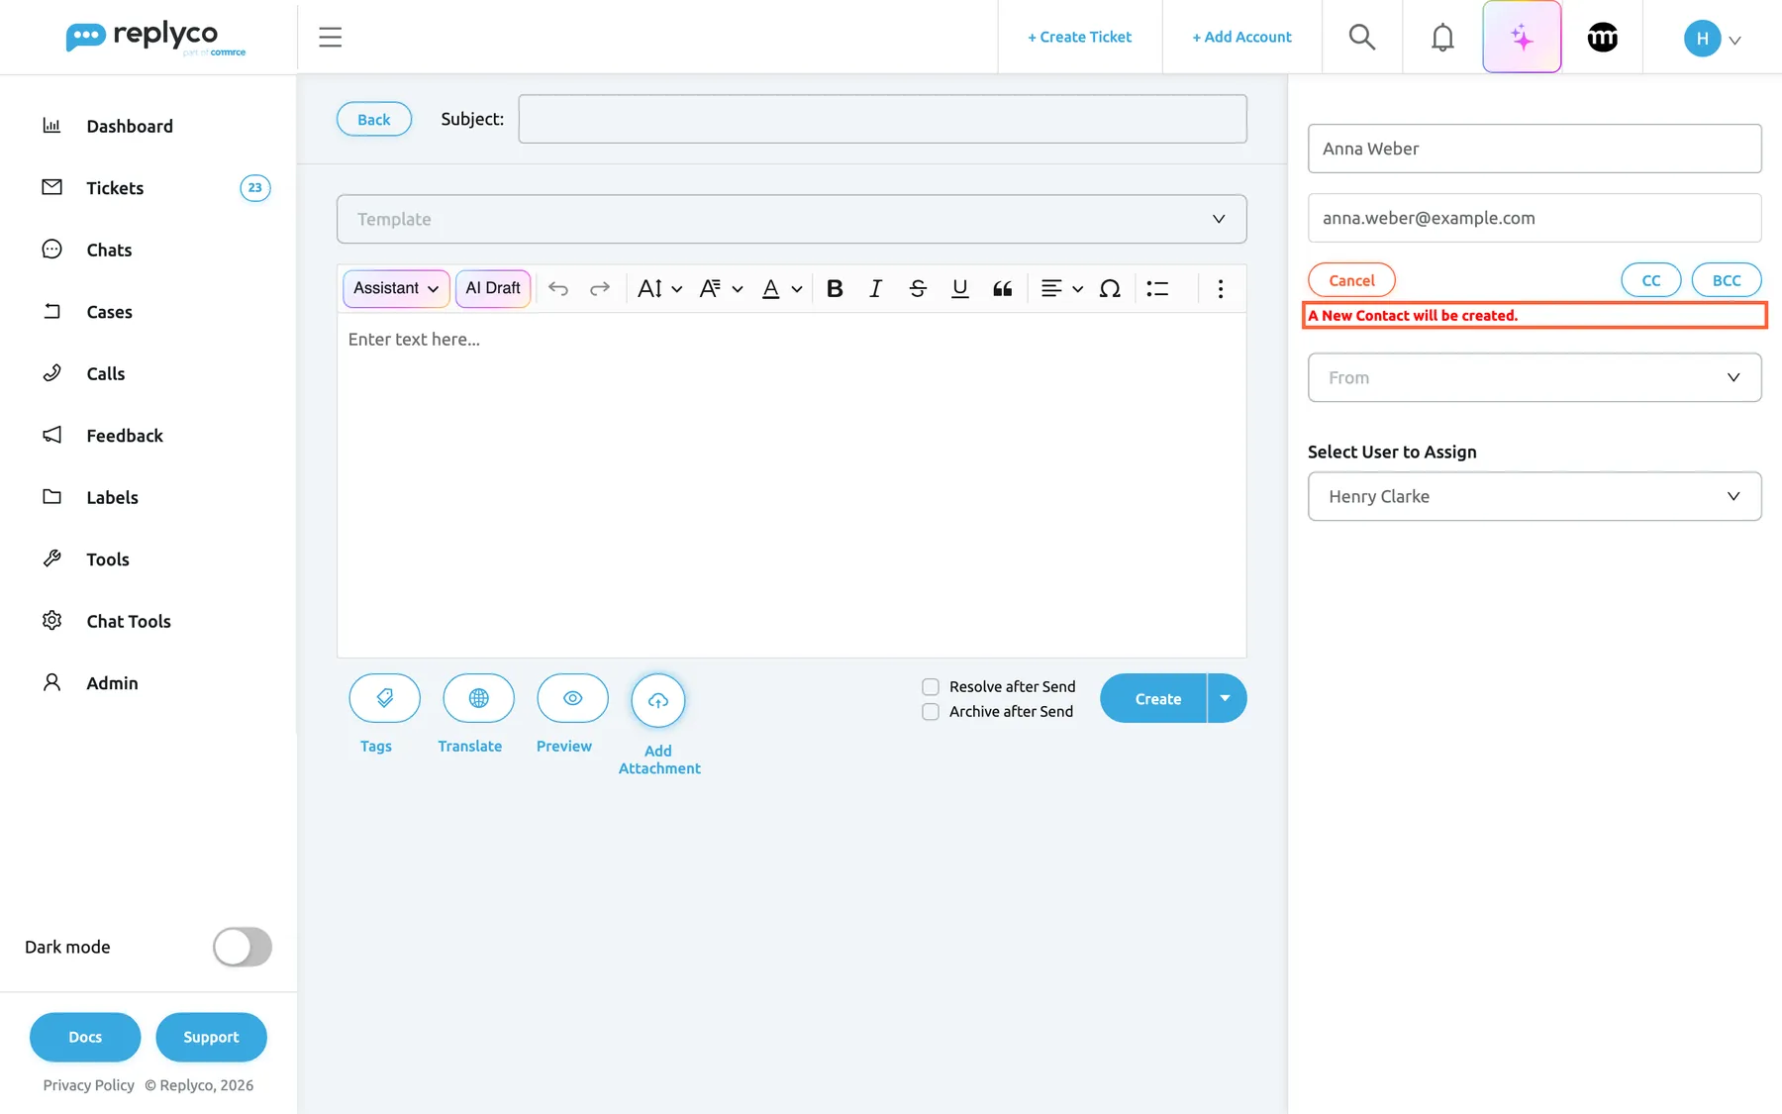Toggle Dark mode switch
This screenshot has width=1782, height=1114.
[x=242, y=947]
